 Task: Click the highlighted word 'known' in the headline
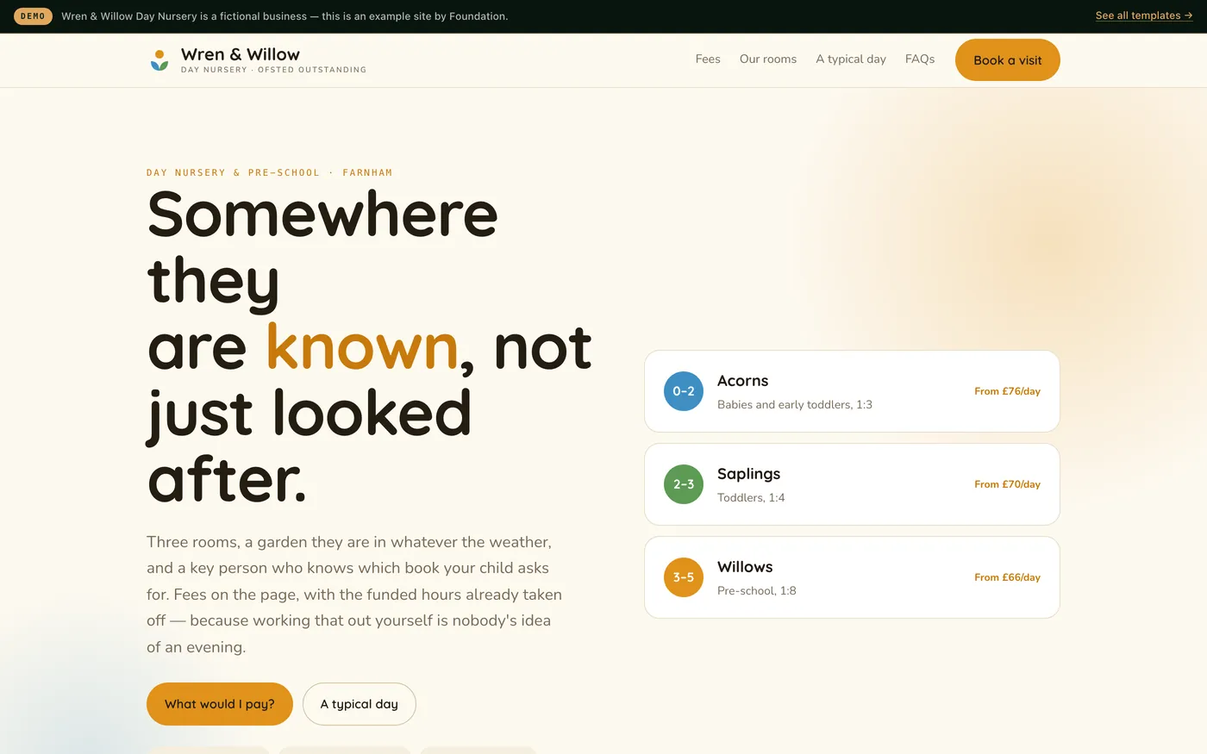362,347
